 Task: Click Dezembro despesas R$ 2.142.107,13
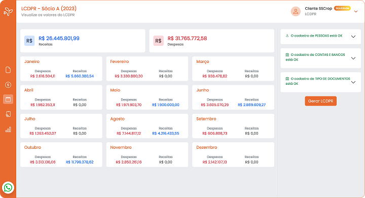click(214, 162)
